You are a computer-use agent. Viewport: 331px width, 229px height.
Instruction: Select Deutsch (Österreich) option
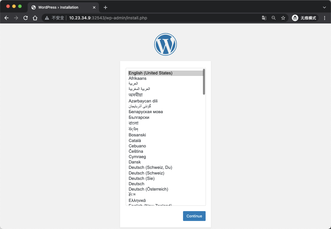pos(165,189)
